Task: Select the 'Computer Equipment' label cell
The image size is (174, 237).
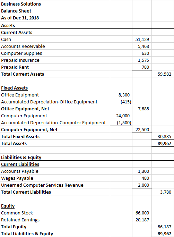Action: (x=24, y=116)
